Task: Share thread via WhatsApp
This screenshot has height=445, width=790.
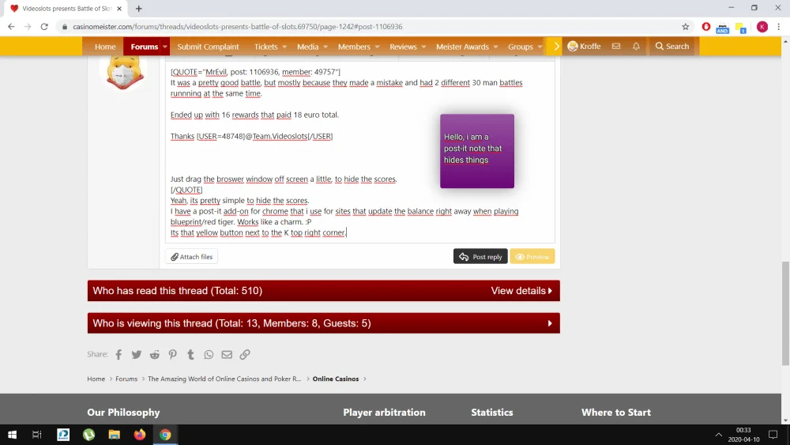Action: (x=209, y=354)
